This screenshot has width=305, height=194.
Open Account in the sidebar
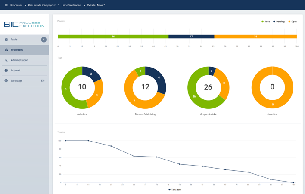(x=24, y=71)
